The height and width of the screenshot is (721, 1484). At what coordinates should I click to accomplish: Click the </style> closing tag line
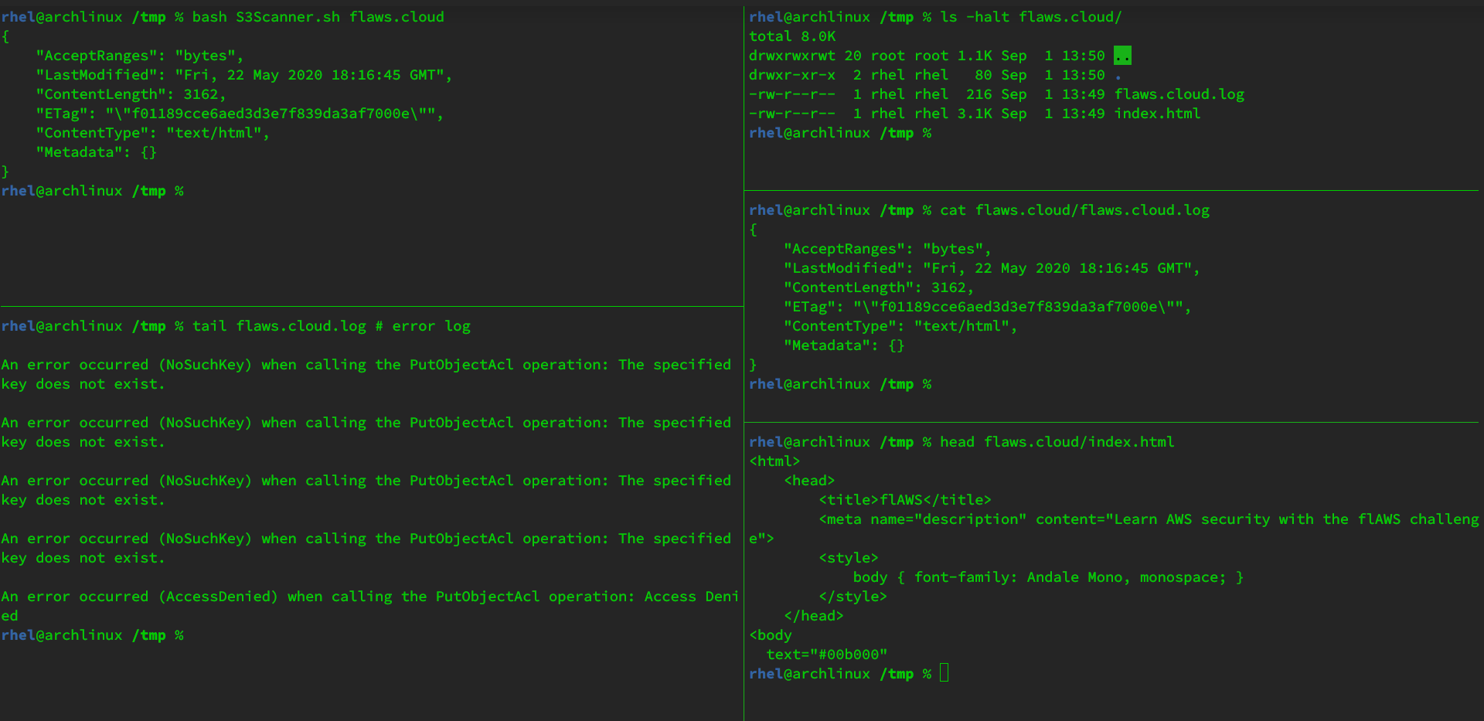click(x=853, y=597)
